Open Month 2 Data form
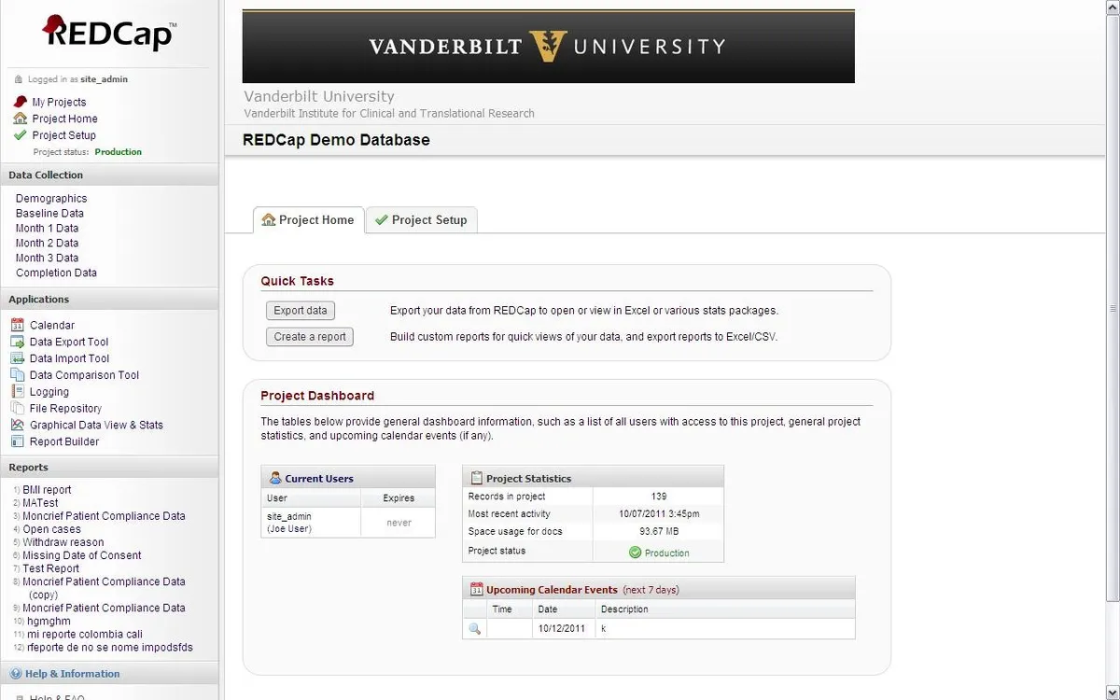The width and height of the screenshot is (1120, 700). (x=47, y=243)
